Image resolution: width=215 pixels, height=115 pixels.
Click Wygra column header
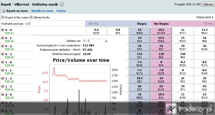[142, 24]
